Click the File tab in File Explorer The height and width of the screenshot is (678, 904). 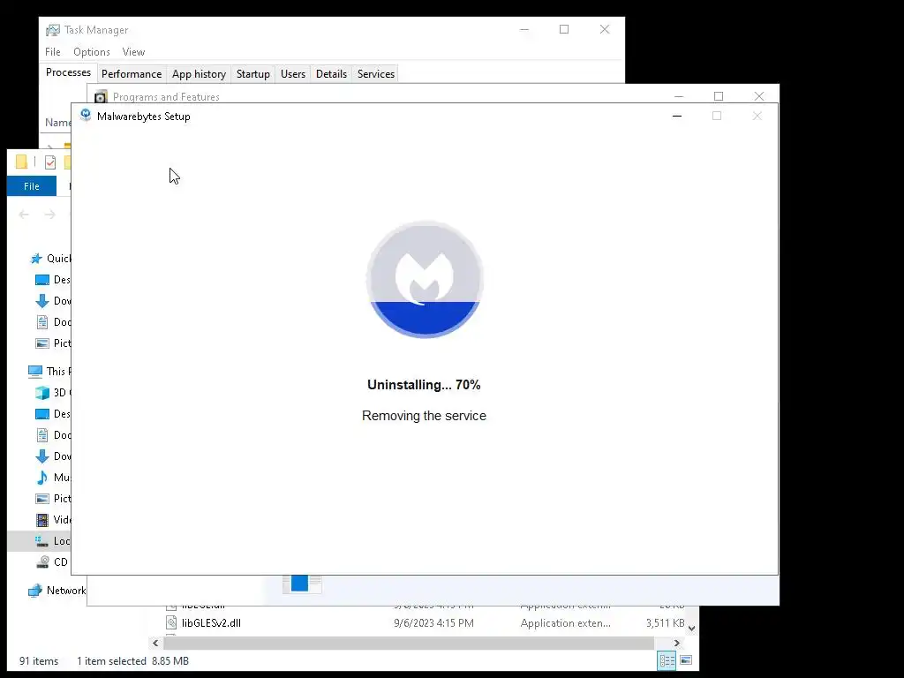point(32,186)
